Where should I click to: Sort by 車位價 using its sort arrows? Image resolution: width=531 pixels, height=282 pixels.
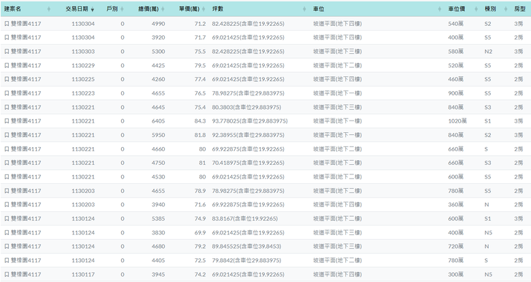pyautogui.click(x=476, y=9)
